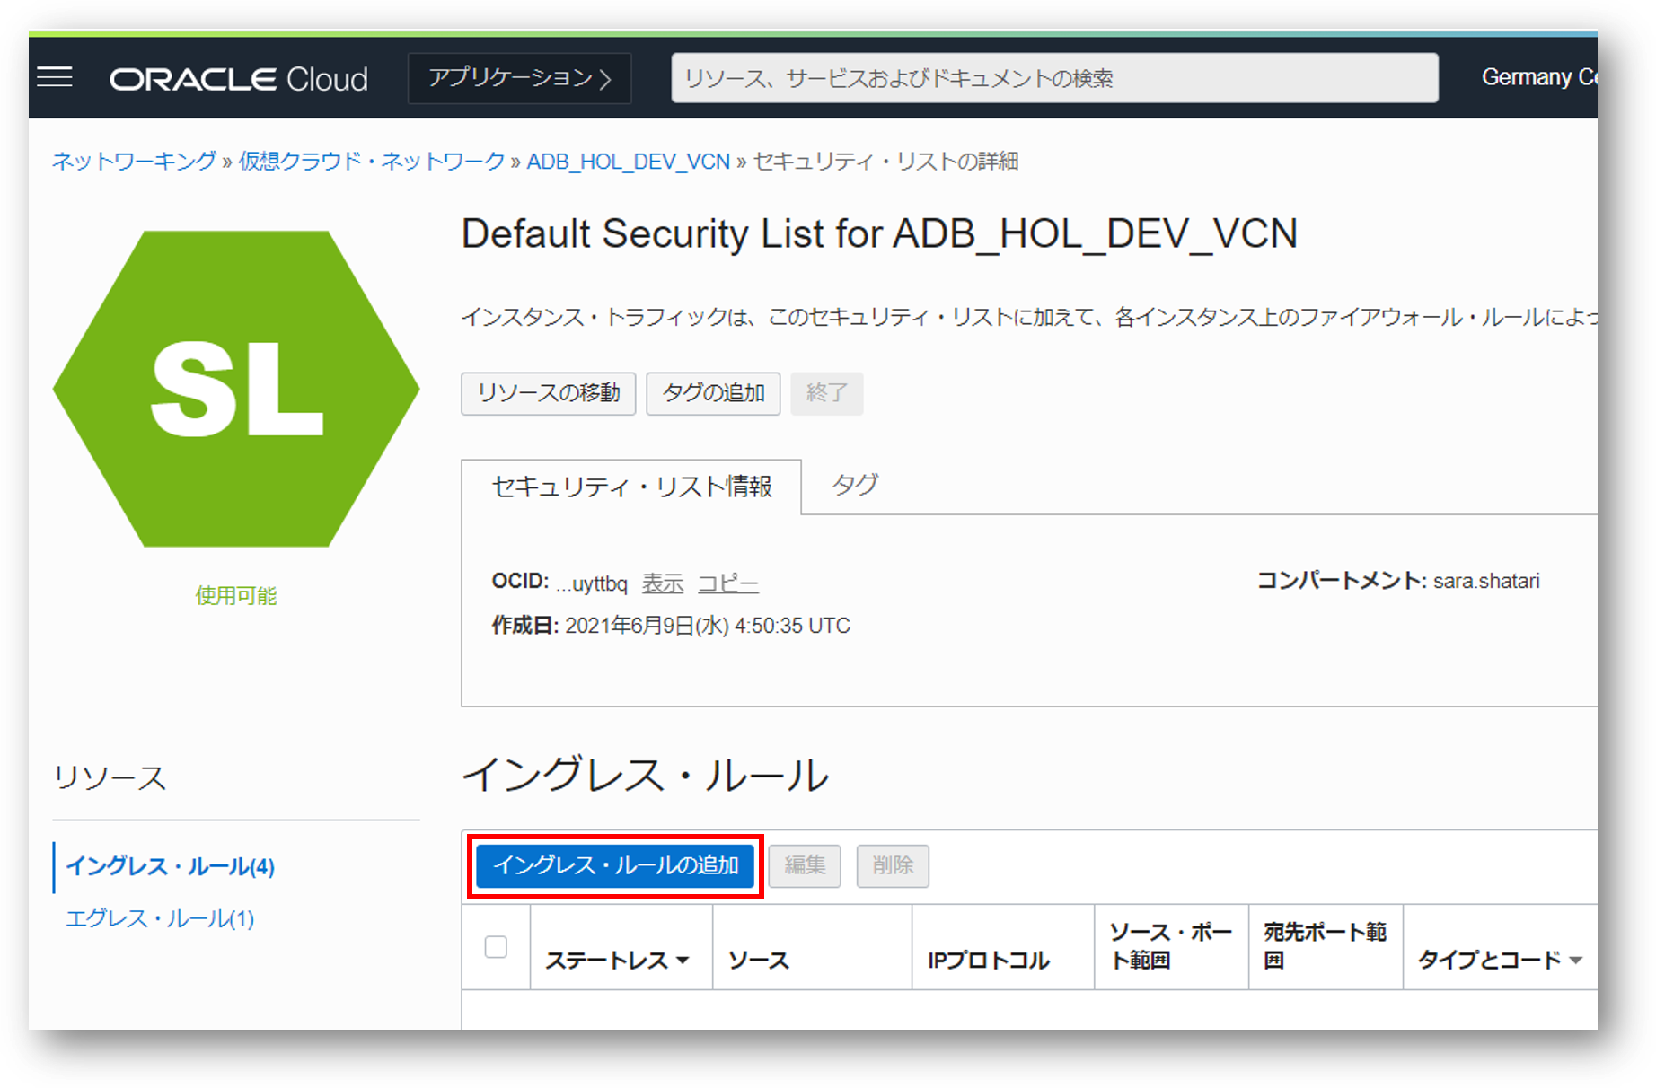
Task: Navigate to ADB_HOL_DEV_VCN breadcrumb
Action: pos(628,162)
